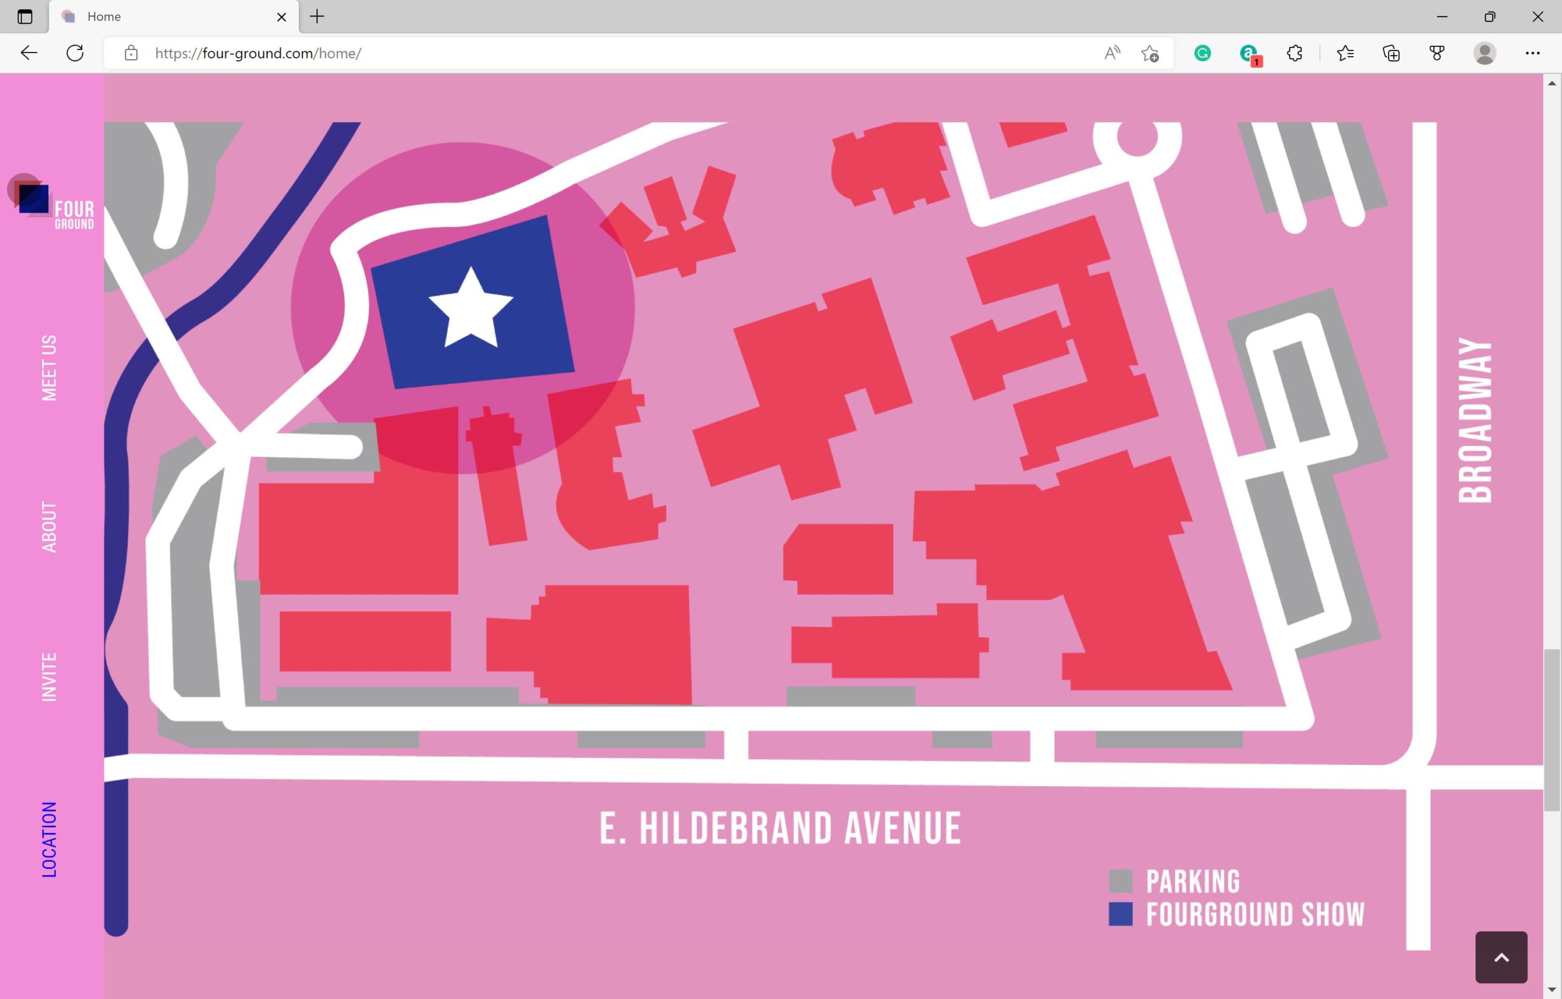The height and width of the screenshot is (999, 1562).
Task: Go to MEET US section
Action: 49,368
